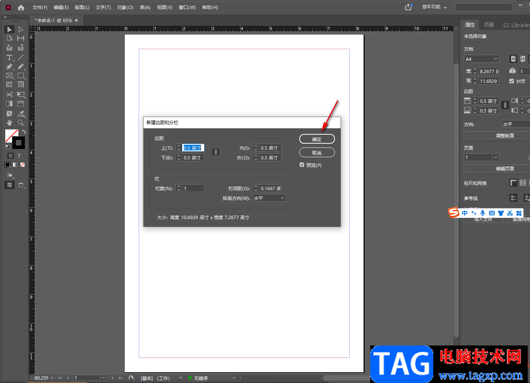Select the Hand tool
The width and height of the screenshot is (530, 383).
(9, 123)
